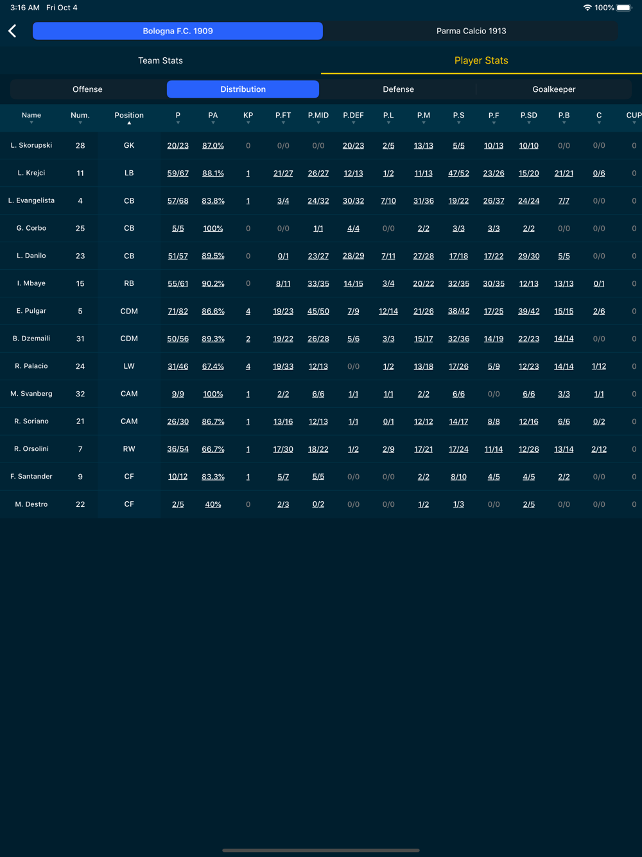Open L. Evangelista's 30/32 P.DEF value
642x857 pixels.
353,201
